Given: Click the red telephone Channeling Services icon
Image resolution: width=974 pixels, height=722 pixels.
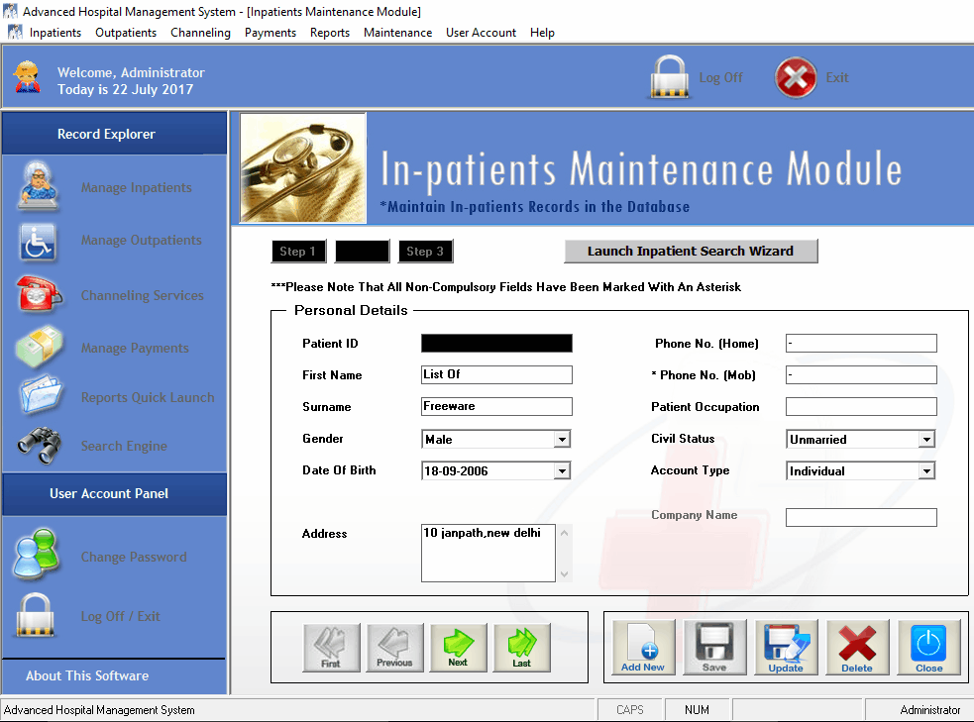Looking at the screenshot, I should tap(39, 293).
